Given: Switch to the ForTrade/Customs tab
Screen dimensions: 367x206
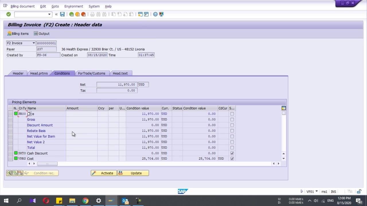Looking at the screenshot, I should click(x=91, y=74).
